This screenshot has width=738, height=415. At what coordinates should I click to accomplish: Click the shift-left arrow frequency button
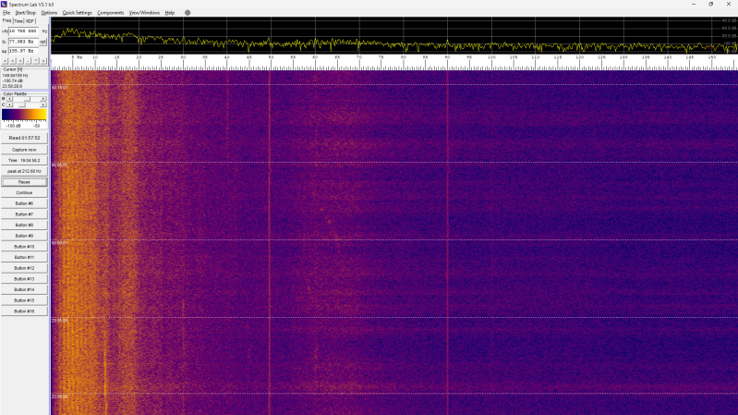pos(6,61)
